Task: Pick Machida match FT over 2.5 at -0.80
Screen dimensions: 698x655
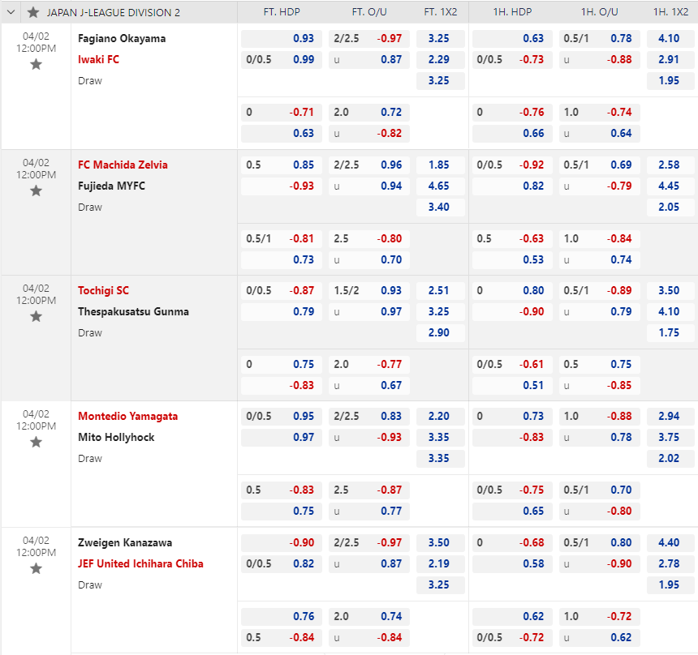Action: pyautogui.click(x=369, y=239)
